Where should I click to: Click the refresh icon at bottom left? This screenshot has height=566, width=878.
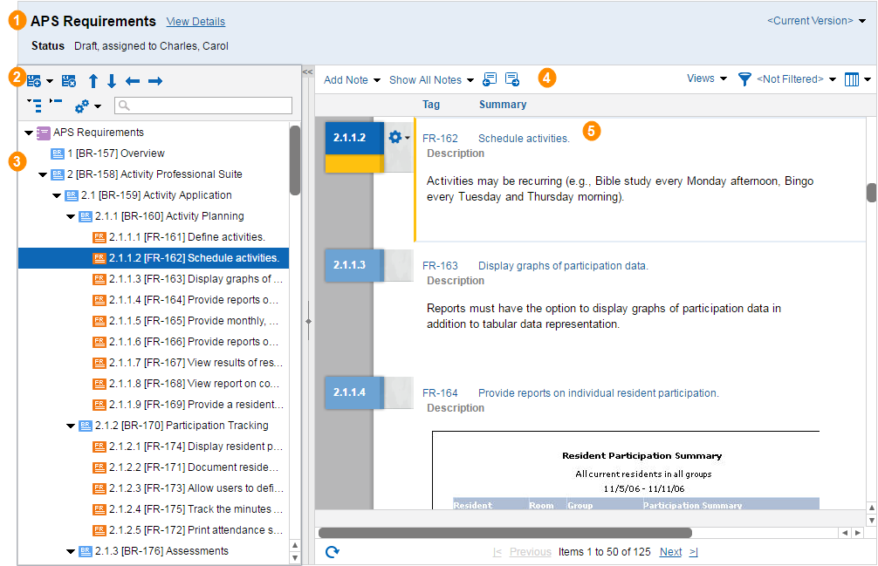click(332, 551)
